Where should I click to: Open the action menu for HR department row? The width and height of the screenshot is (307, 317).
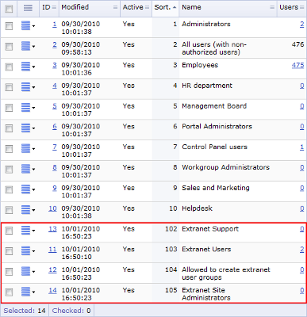tap(28, 87)
